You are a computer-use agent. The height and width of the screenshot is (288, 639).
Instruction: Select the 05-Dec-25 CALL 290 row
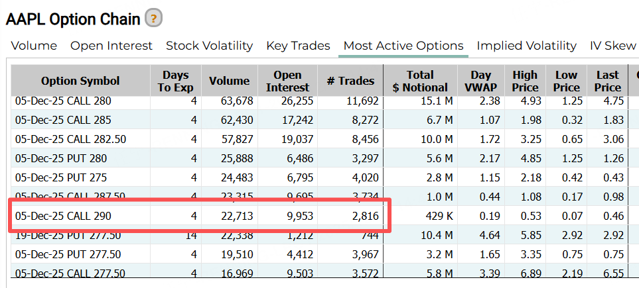click(63, 216)
